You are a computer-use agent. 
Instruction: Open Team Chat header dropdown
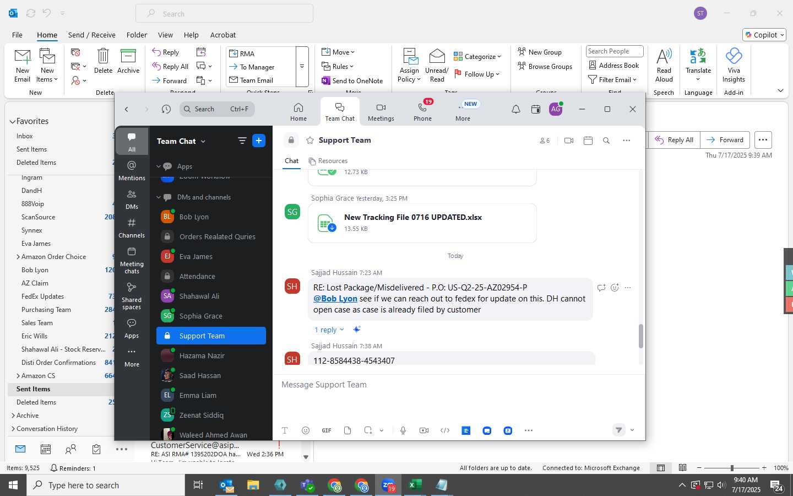coord(203,142)
